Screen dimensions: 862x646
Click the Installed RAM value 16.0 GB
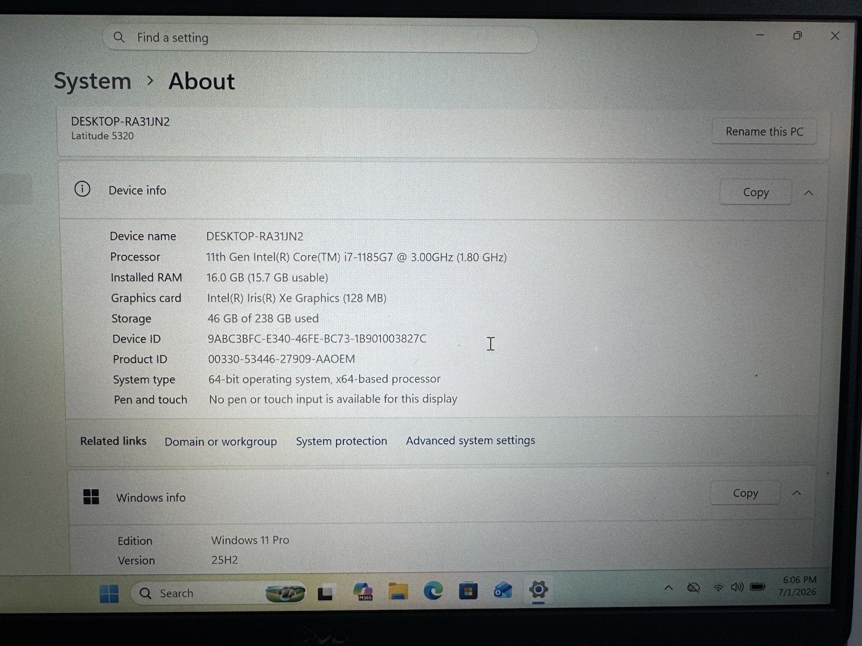(267, 278)
